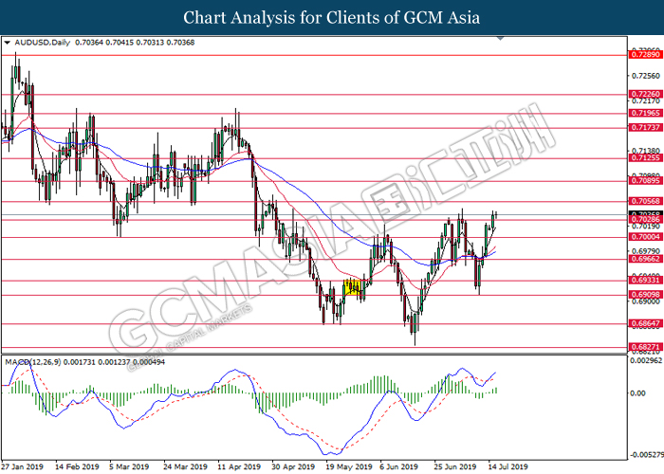Click the 0.69331 price level tag
The width and height of the screenshot is (664, 474).
[644, 282]
